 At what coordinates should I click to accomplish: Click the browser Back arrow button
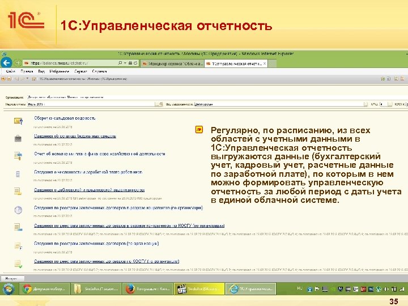click(6, 63)
